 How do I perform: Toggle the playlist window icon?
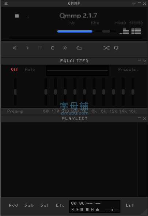136,31
